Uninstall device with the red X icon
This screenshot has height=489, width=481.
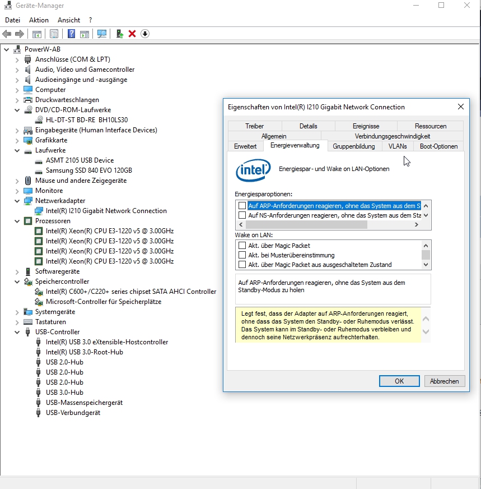coord(132,34)
